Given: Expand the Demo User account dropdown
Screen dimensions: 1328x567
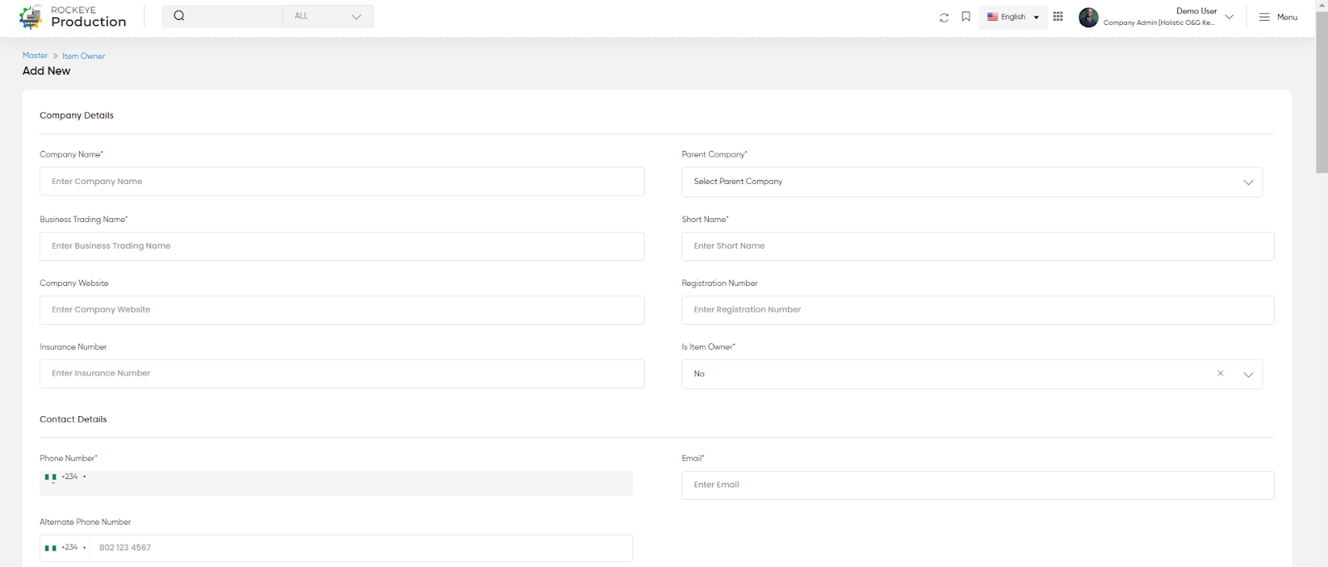Looking at the screenshot, I should coord(1229,17).
